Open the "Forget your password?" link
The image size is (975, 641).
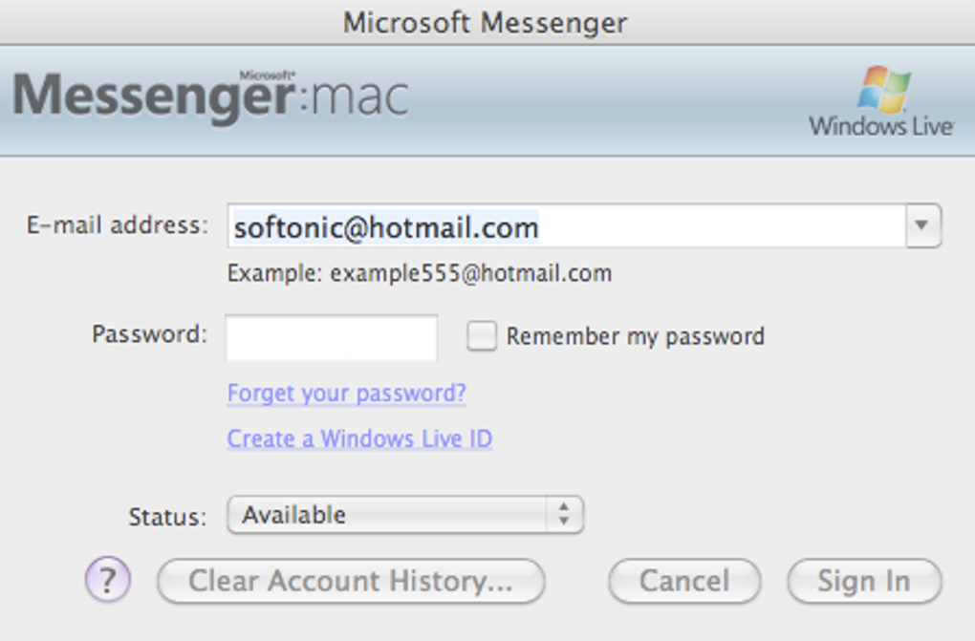click(x=346, y=394)
